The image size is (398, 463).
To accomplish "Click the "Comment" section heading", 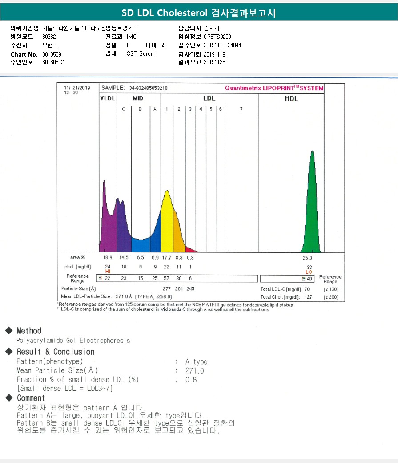I will click(31, 398).
